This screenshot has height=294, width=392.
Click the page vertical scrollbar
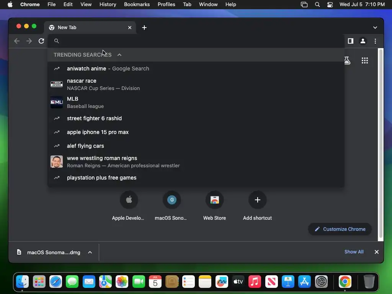(x=381, y=144)
